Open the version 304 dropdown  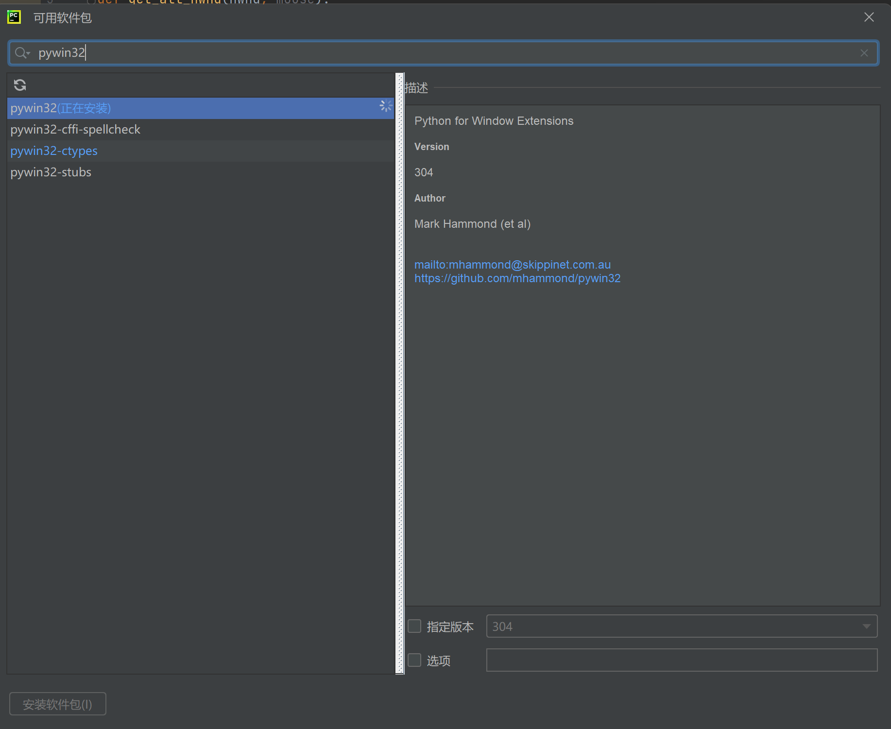[x=682, y=627]
